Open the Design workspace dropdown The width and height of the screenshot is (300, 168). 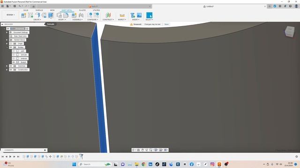coord(10,15)
